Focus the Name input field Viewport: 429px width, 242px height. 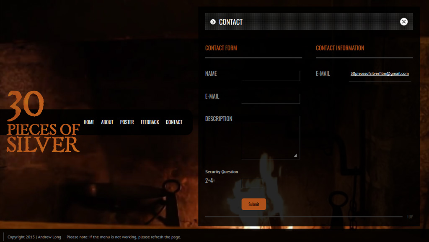(x=271, y=76)
